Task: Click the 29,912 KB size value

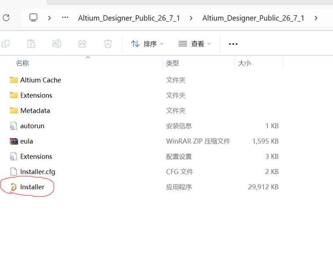Action: tap(263, 187)
